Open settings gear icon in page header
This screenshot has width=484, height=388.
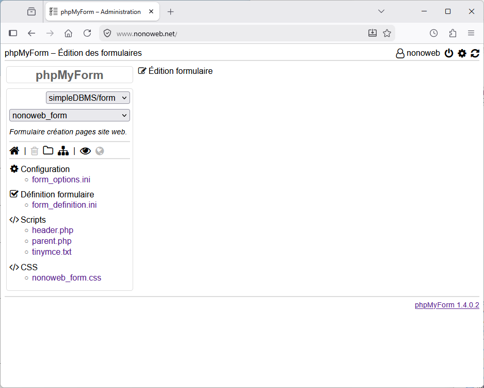click(462, 53)
